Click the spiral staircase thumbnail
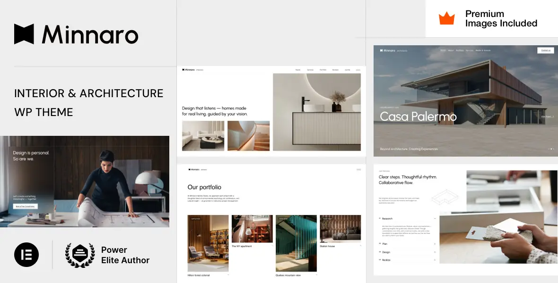558x283 pixels. tap(248, 136)
